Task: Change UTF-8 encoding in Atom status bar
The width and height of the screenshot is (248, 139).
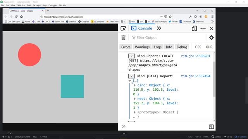Action: (x=198, y=137)
